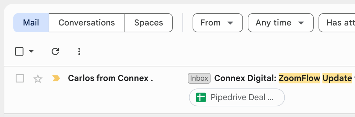Image resolution: width=355 pixels, height=117 pixels.
Task: Toggle the Has attachment filter chip
Action: [x=338, y=23]
